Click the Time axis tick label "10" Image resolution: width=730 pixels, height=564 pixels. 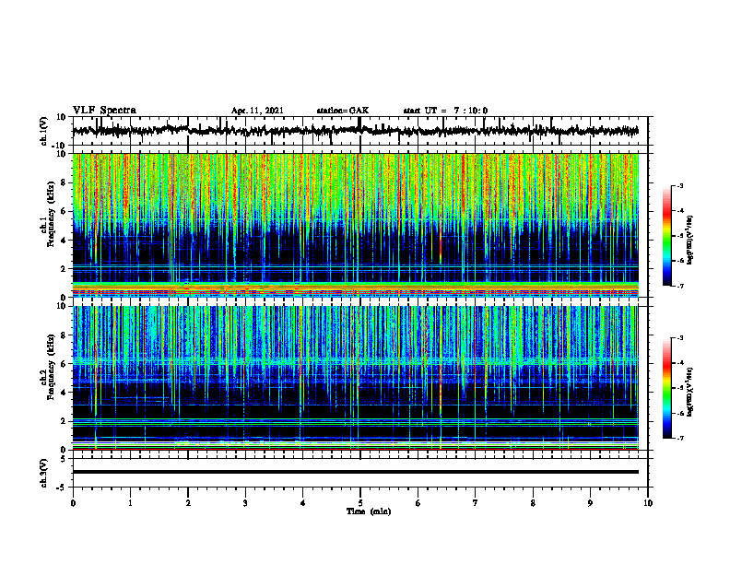648,503
